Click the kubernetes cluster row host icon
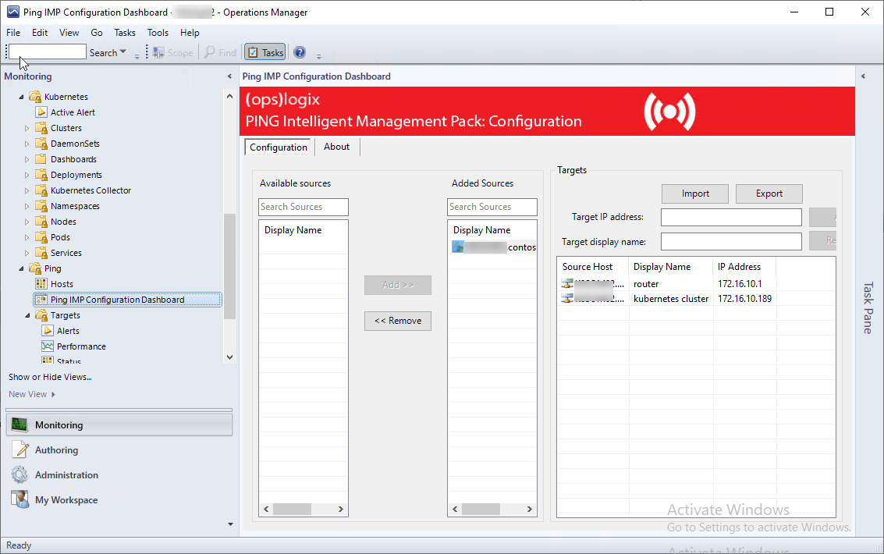Image resolution: width=884 pixels, height=554 pixels. [x=567, y=299]
